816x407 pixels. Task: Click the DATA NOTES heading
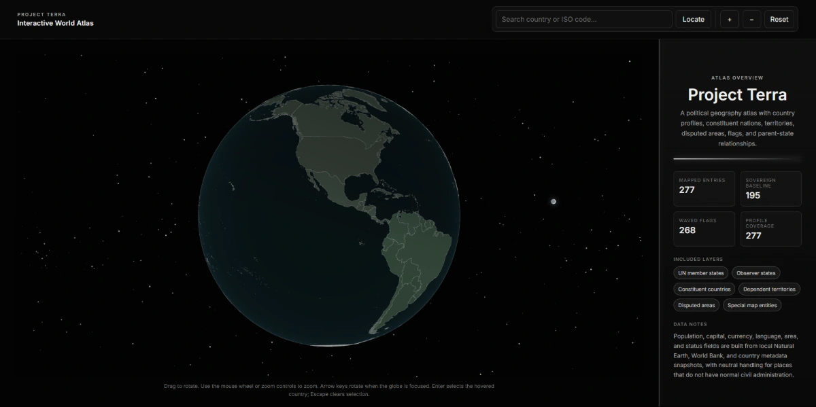(x=690, y=324)
